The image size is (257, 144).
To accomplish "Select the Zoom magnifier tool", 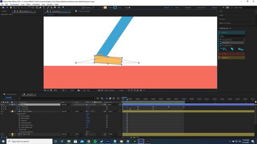I will click(x=14, y=8).
